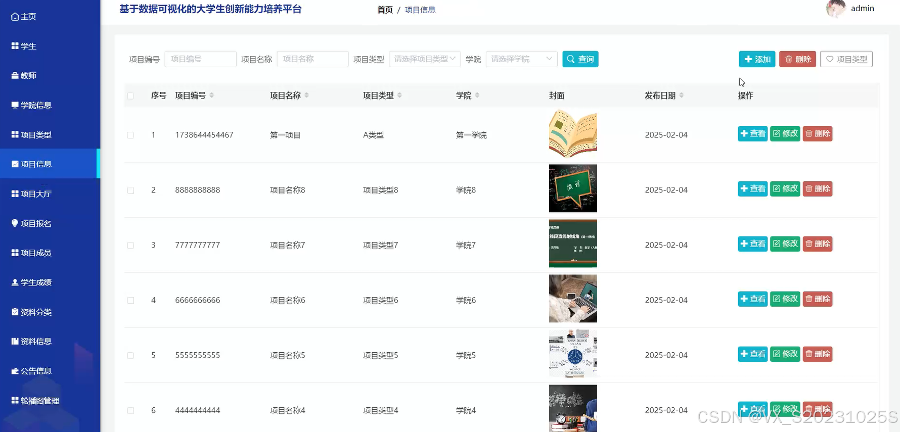This screenshot has width=900, height=432.
Task: Sort by the 项目类型 column arrows
Action: [x=399, y=95]
